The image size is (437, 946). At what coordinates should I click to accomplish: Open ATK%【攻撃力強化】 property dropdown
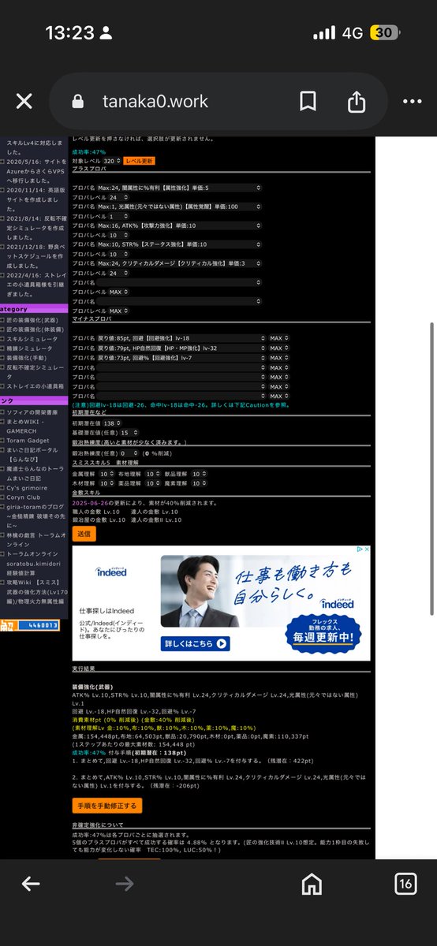179,225
